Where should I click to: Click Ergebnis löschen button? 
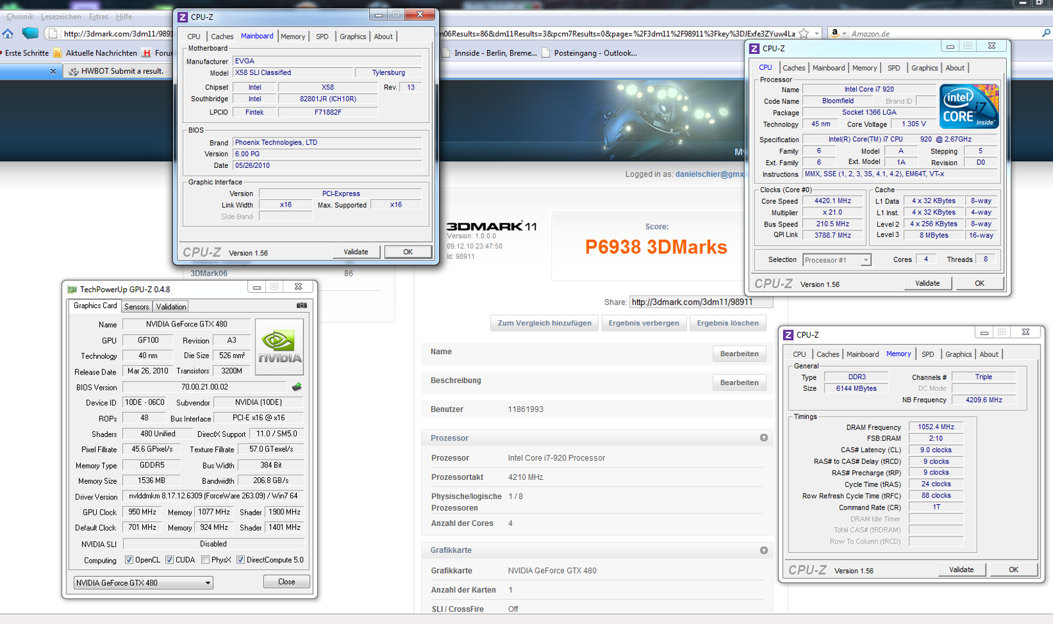pos(728,323)
